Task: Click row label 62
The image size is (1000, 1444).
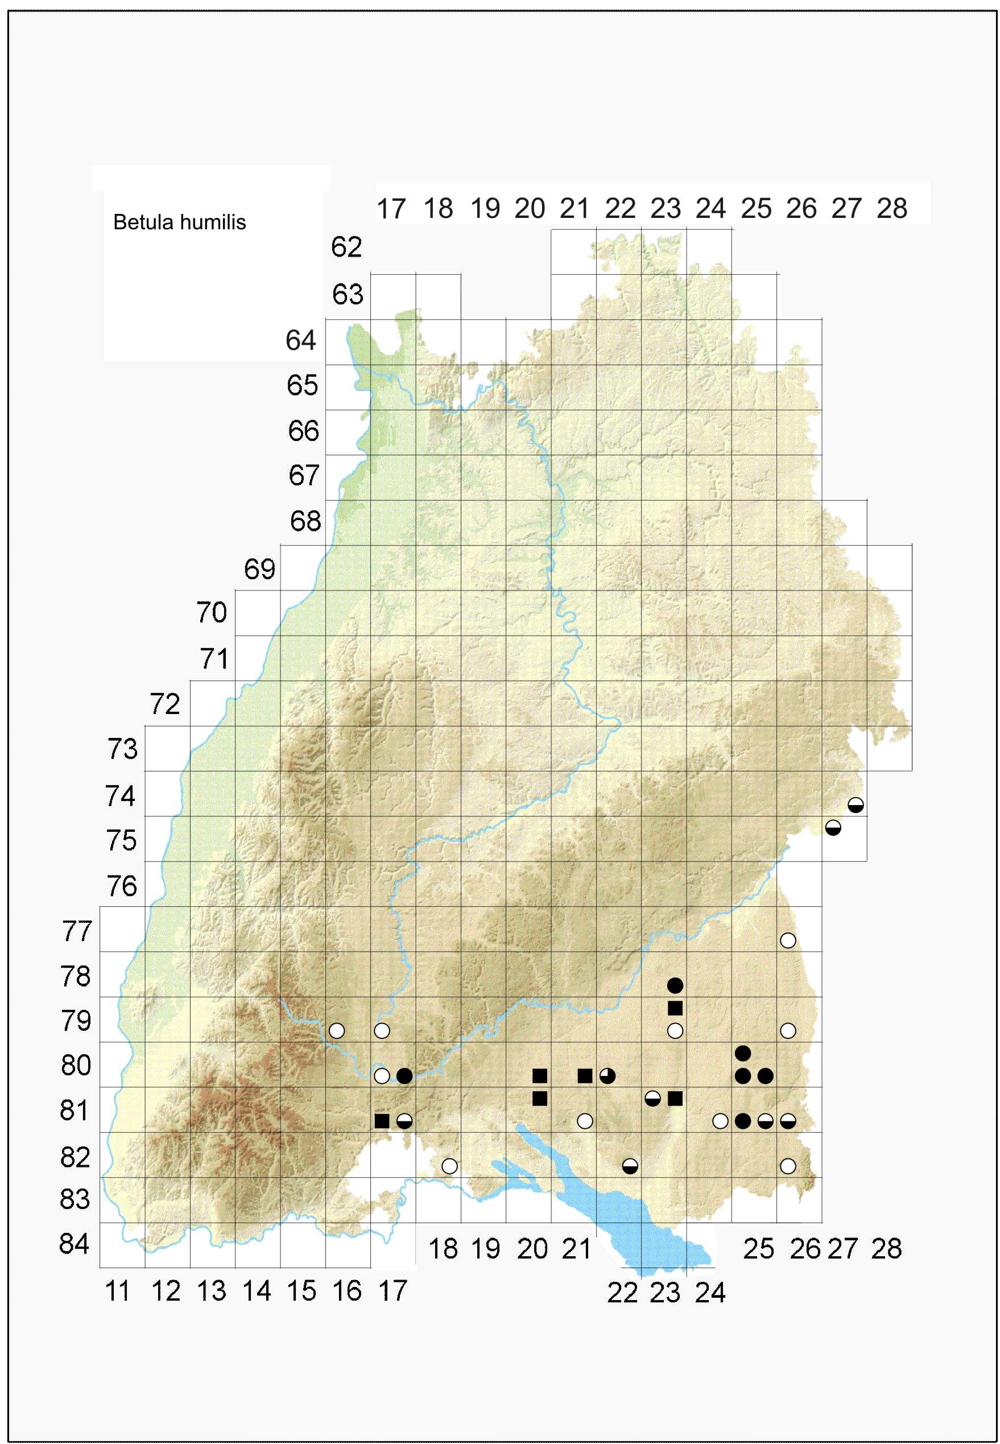Action: coord(346,247)
